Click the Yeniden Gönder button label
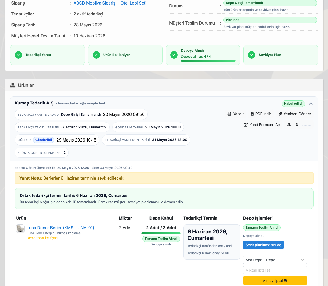The width and height of the screenshot is (328, 286). point(297,114)
